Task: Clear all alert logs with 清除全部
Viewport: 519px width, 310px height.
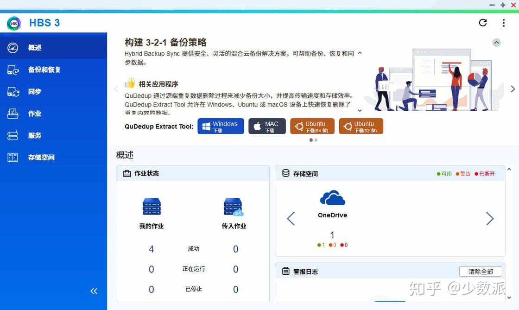Action: pyautogui.click(x=481, y=272)
